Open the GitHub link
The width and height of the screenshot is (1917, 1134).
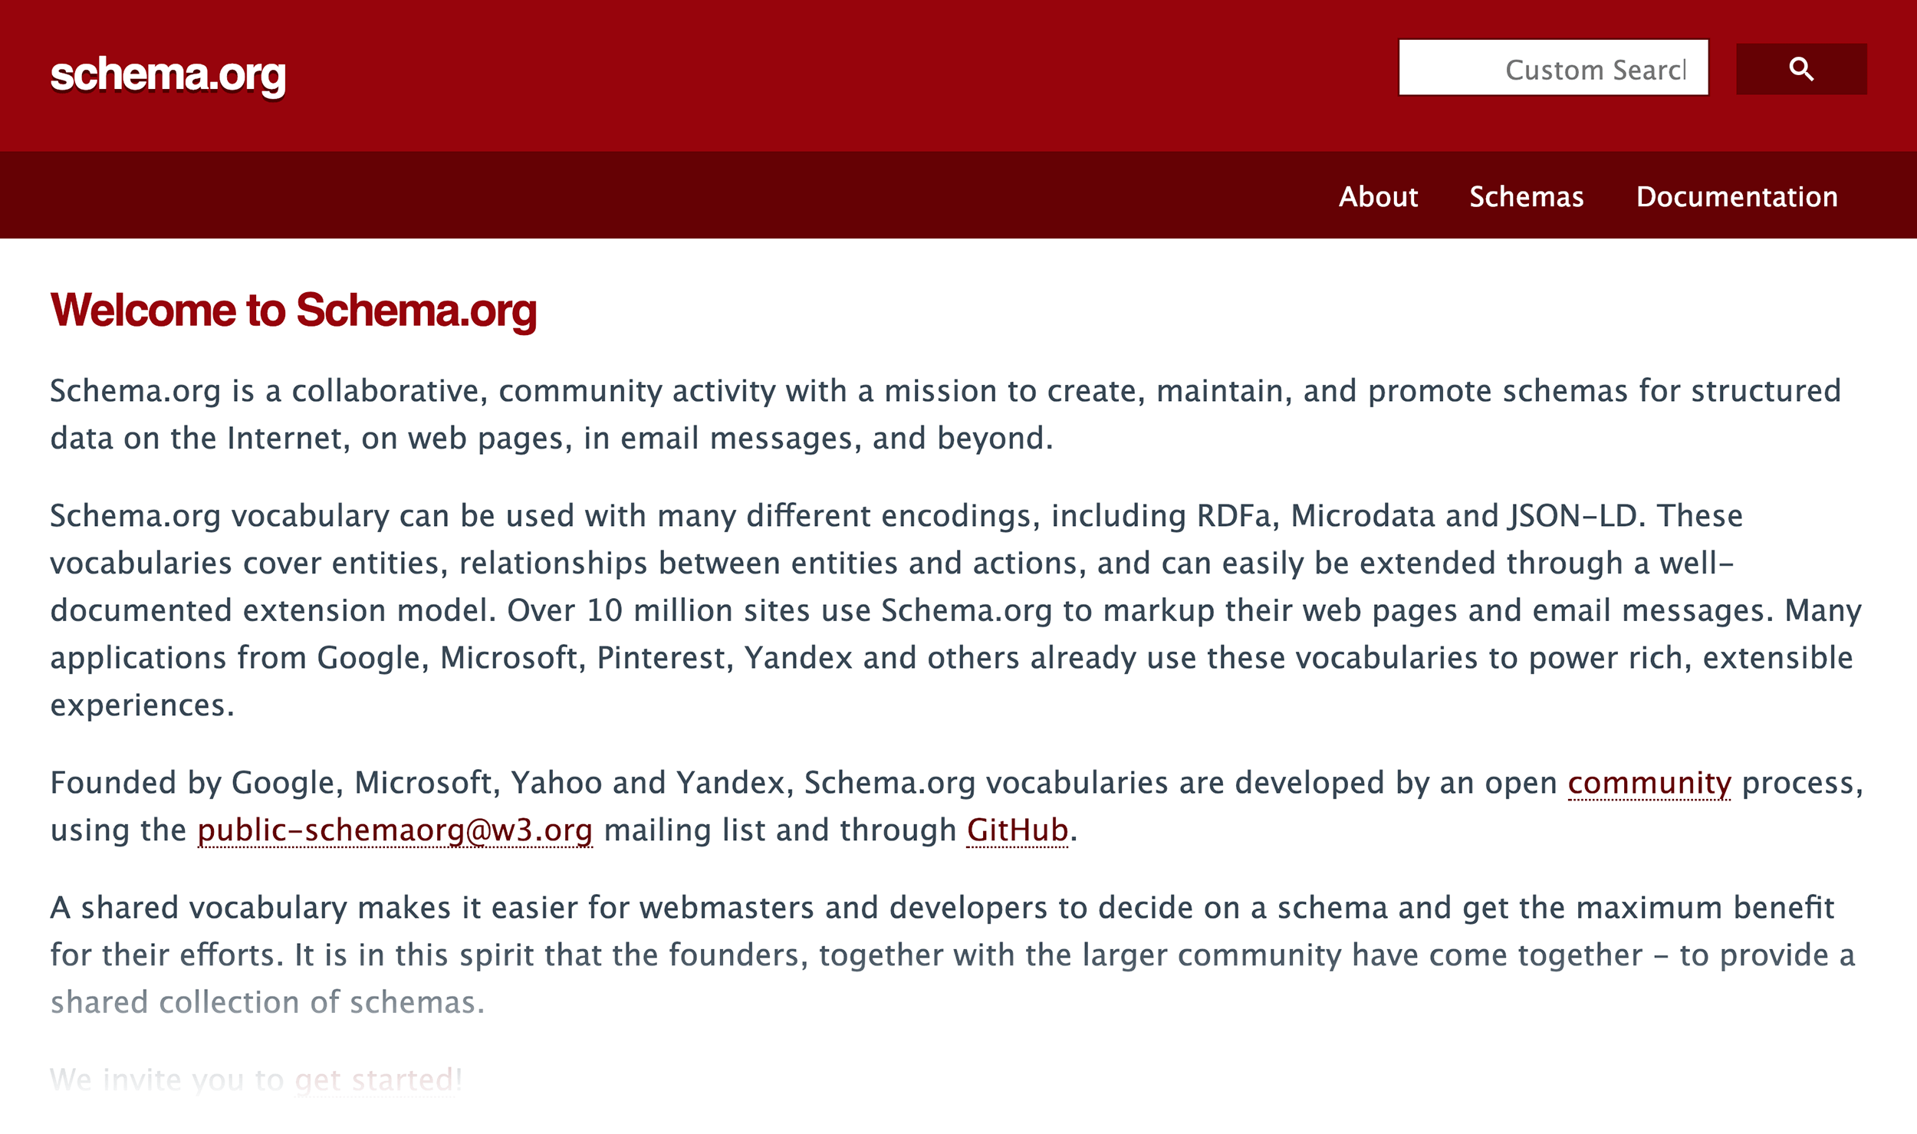click(1017, 830)
